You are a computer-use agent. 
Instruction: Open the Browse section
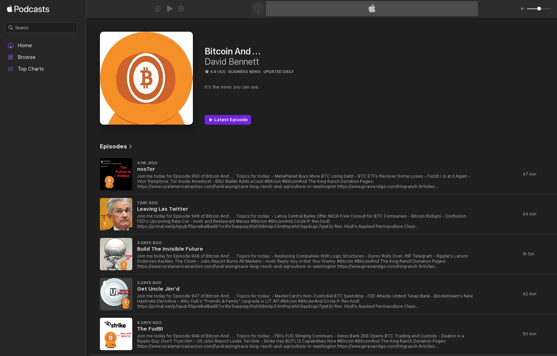(x=27, y=57)
